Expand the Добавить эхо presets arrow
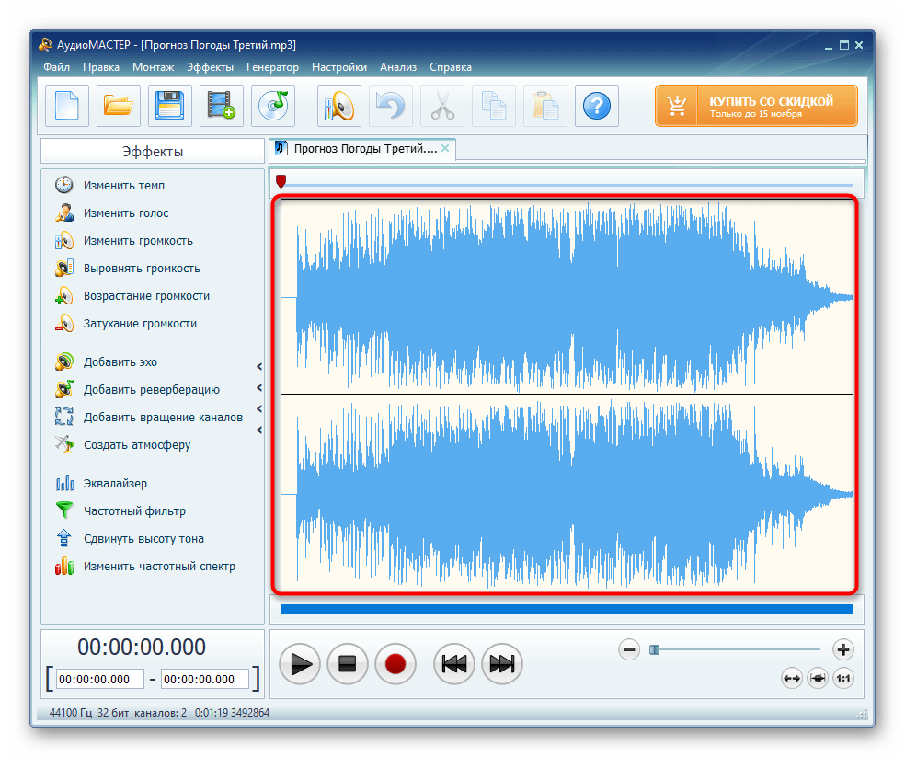905x757 pixels. 259,366
